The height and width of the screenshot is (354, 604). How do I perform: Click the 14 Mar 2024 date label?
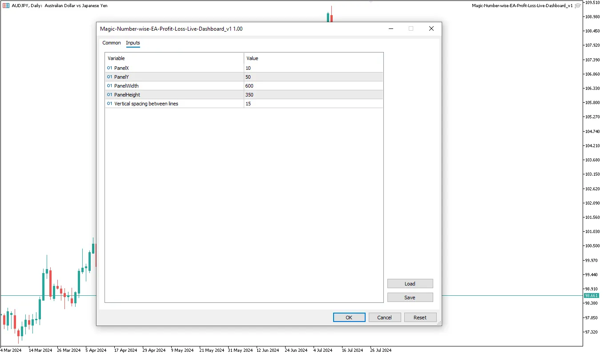[40, 350]
